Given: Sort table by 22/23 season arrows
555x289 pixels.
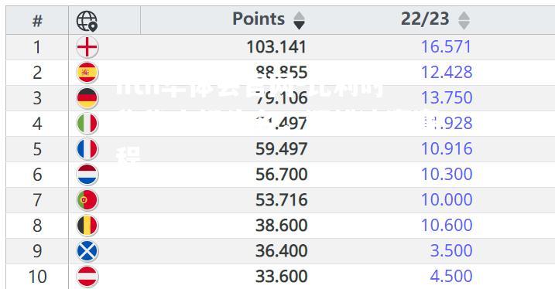Looking at the screenshot, I should (464, 20).
